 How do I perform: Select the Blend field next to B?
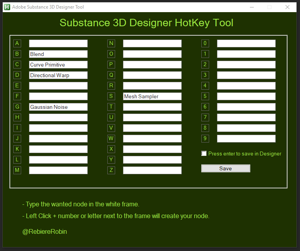(x=58, y=54)
